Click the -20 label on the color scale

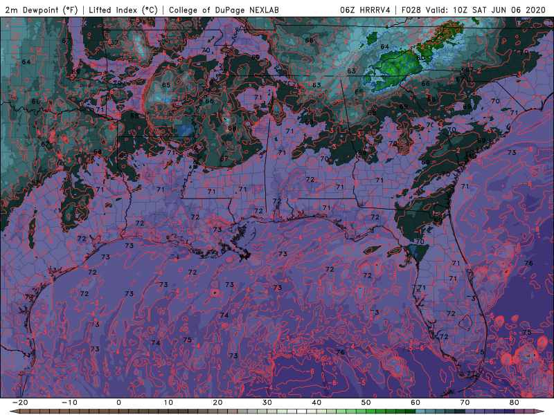(20, 403)
